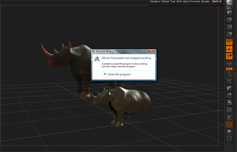The width and height of the screenshot is (237, 152).
Task: Click the AAHalf zoom icon
Action: (229, 34)
